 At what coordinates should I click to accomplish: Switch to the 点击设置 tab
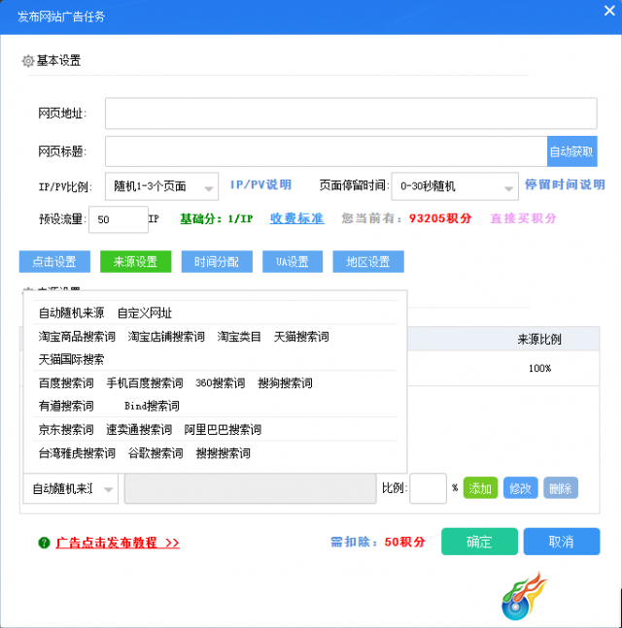(x=54, y=261)
